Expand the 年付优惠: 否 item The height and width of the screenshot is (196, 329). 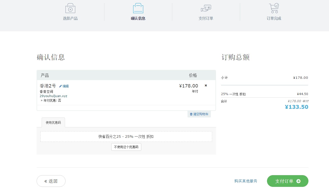click(52, 100)
